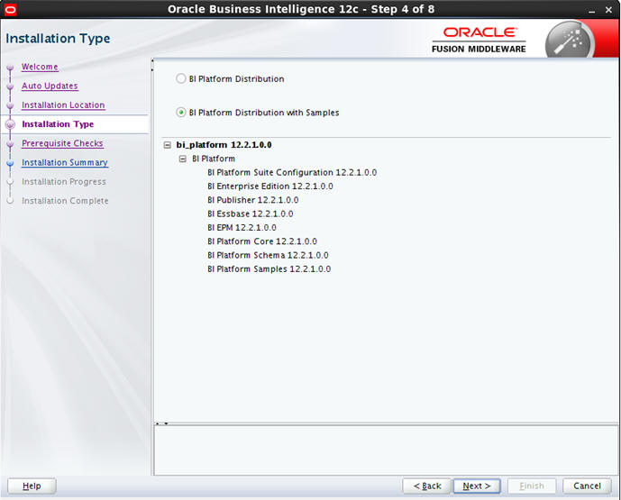
Task: Click the Installation Location step marker icon
Action: [10, 105]
